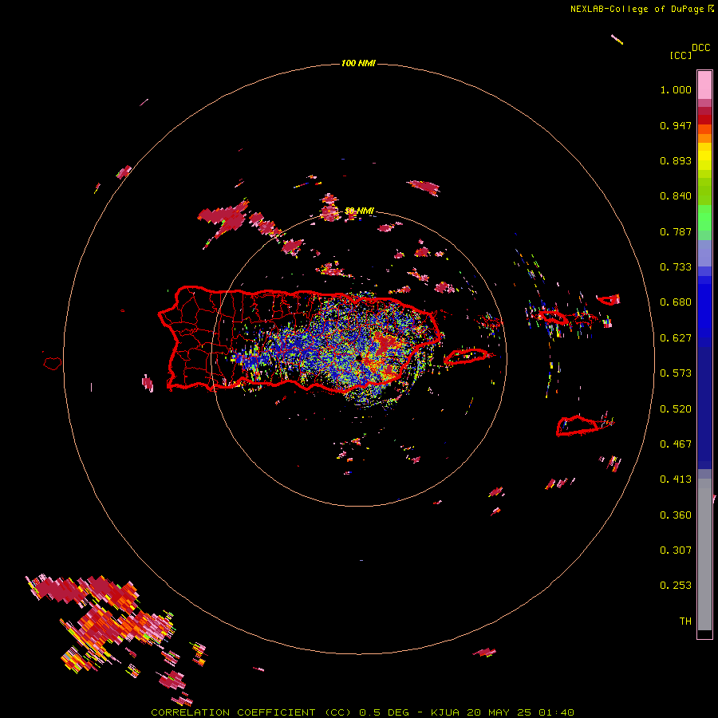Click the DCC product label above the legend
The image size is (718, 718).
pyautogui.click(x=701, y=48)
